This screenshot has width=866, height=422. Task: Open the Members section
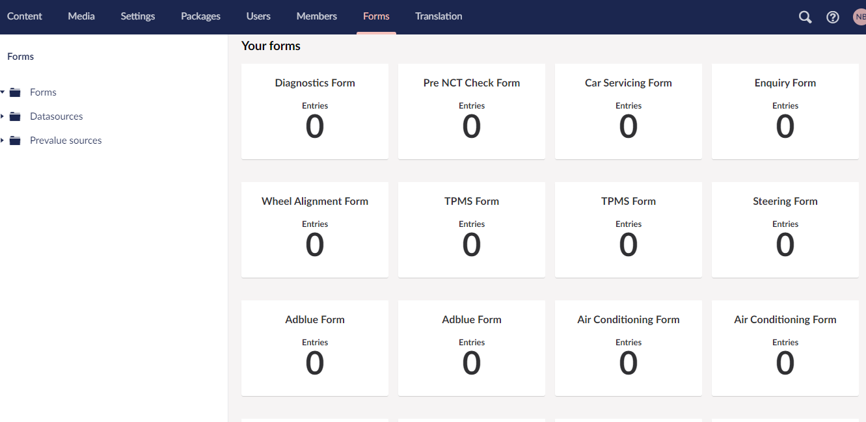coord(316,16)
